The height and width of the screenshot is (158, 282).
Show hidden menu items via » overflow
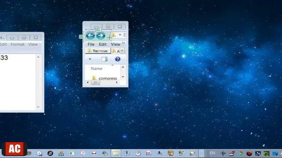123,43
